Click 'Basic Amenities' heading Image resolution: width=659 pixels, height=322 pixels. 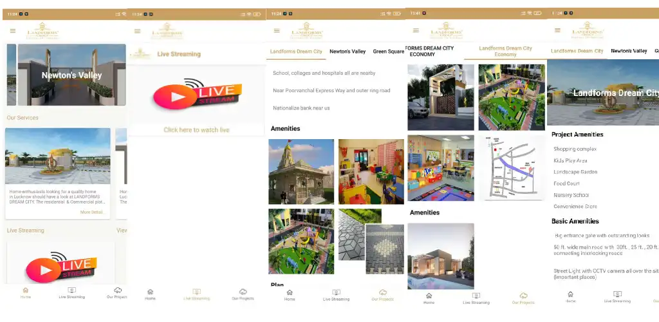click(575, 221)
